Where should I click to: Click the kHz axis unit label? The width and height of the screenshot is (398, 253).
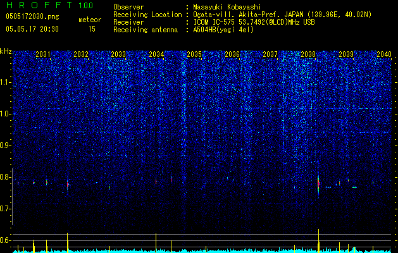point(6,51)
